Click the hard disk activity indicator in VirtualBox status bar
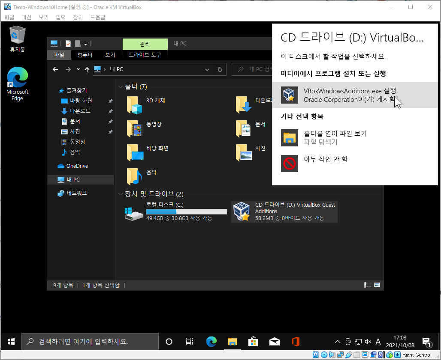Viewport: 441px width, 360px height. click(x=316, y=355)
